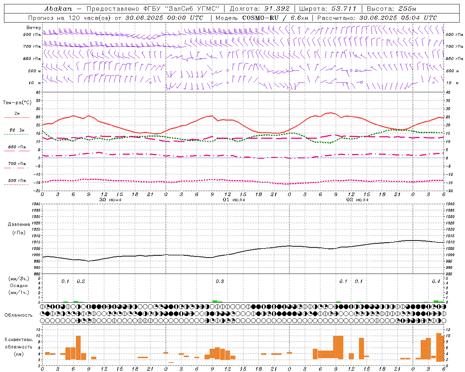Image resolution: width=465 pixels, height=372 pixels.
Task: Click the Рассчитано: 30.06.2025 05:04 UTC timestamp
Action: [x=377, y=18]
